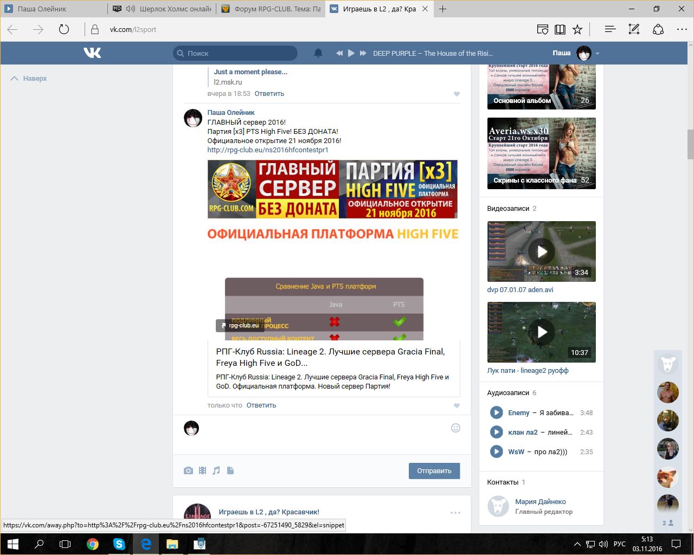The height and width of the screenshot is (555, 694).
Task: Play the DEEP PURPLE track in header
Action: [x=351, y=53]
